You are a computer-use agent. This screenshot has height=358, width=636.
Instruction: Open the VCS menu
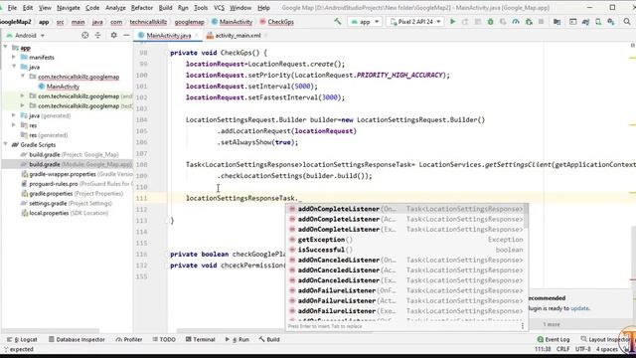coord(219,8)
